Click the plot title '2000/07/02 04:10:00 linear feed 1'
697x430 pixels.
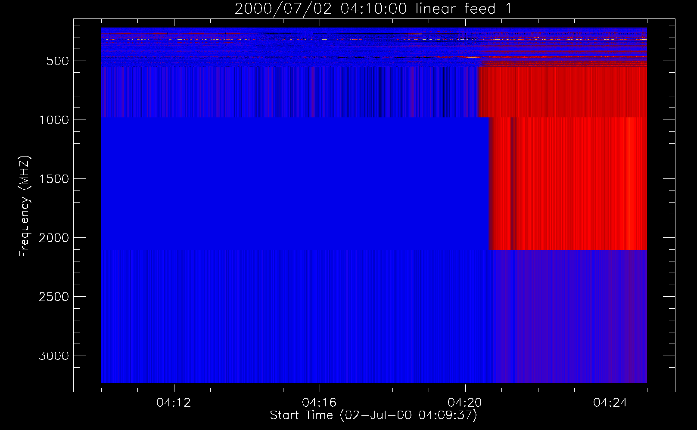tap(373, 9)
